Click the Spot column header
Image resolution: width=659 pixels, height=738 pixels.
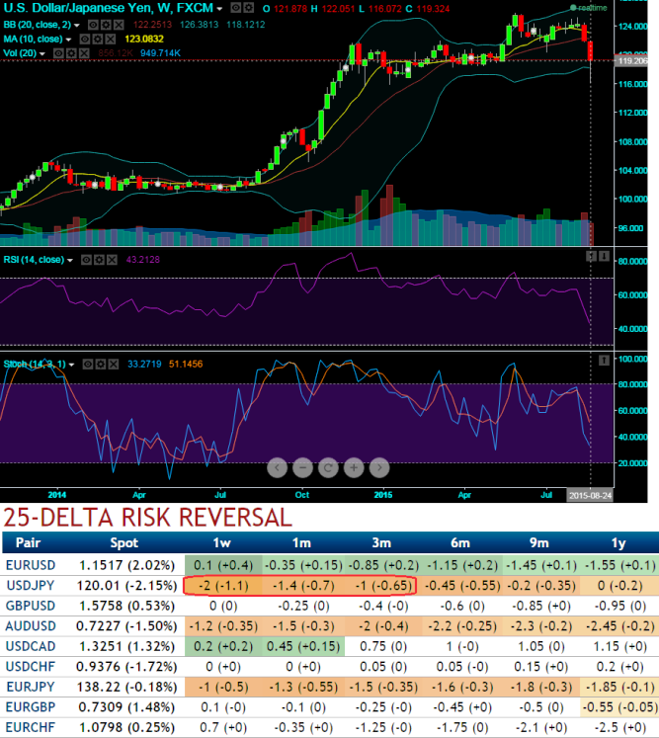pos(124,542)
